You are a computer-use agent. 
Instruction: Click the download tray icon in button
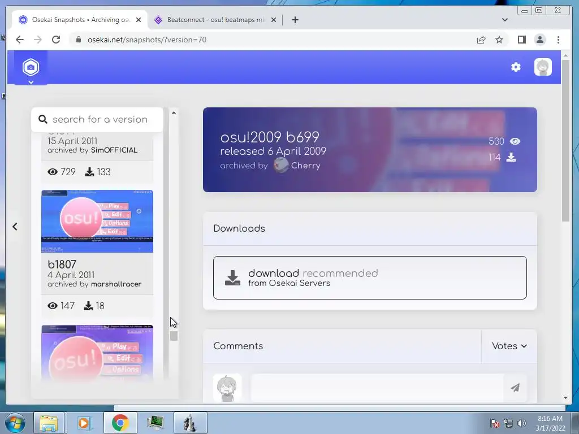232,278
